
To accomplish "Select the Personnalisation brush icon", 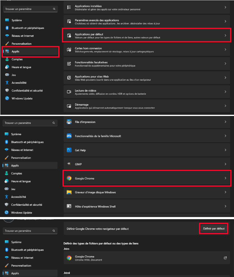I will point(7,43).
